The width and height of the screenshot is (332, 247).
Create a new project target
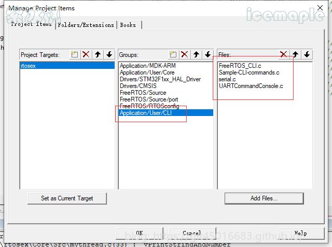pos(74,55)
